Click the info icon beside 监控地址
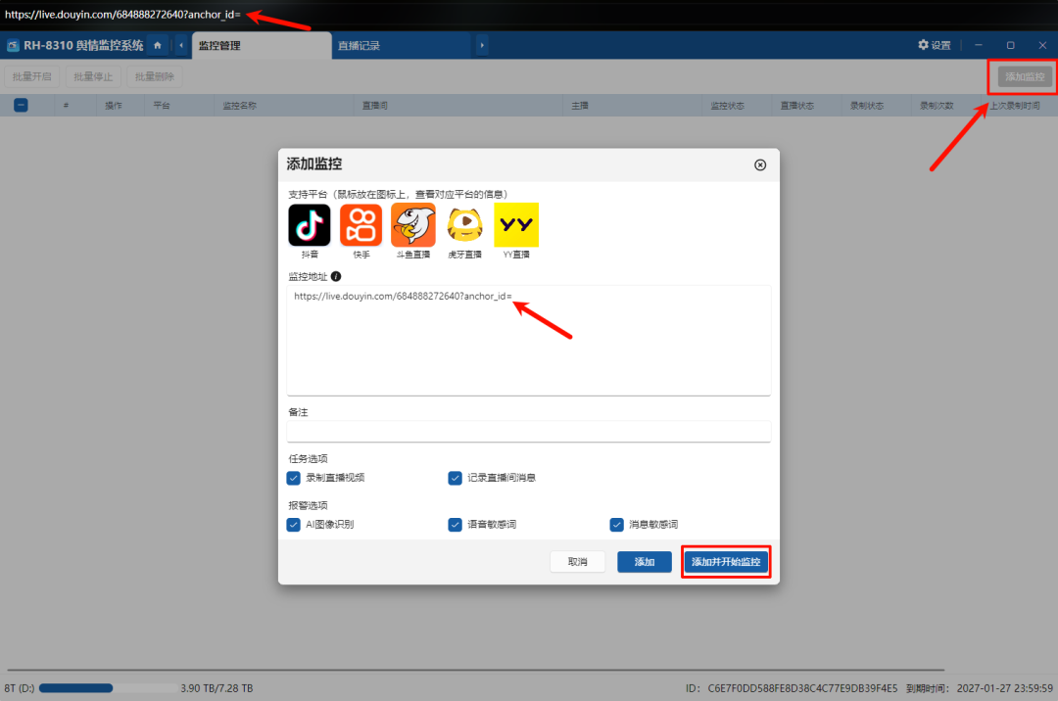 point(336,276)
